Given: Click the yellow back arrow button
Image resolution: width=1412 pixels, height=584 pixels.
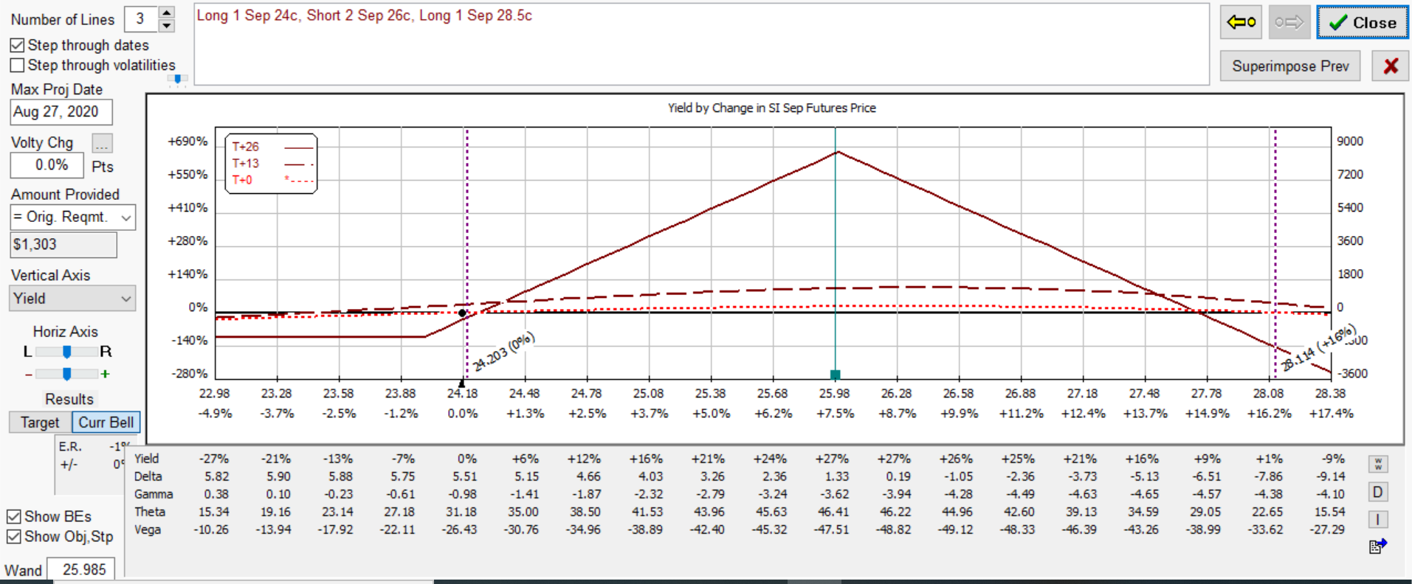Looking at the screenshot, I should 1241,22.
